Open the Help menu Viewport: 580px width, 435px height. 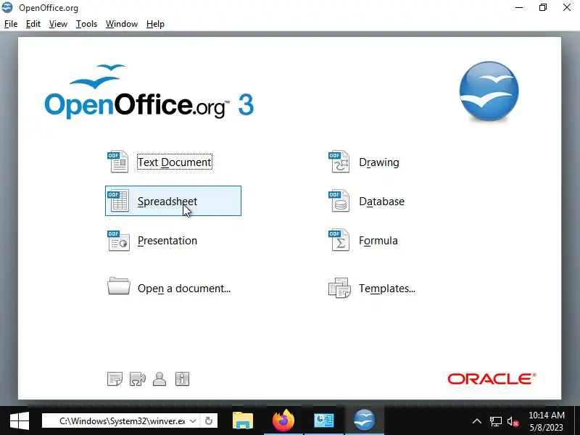pos(155,24)
